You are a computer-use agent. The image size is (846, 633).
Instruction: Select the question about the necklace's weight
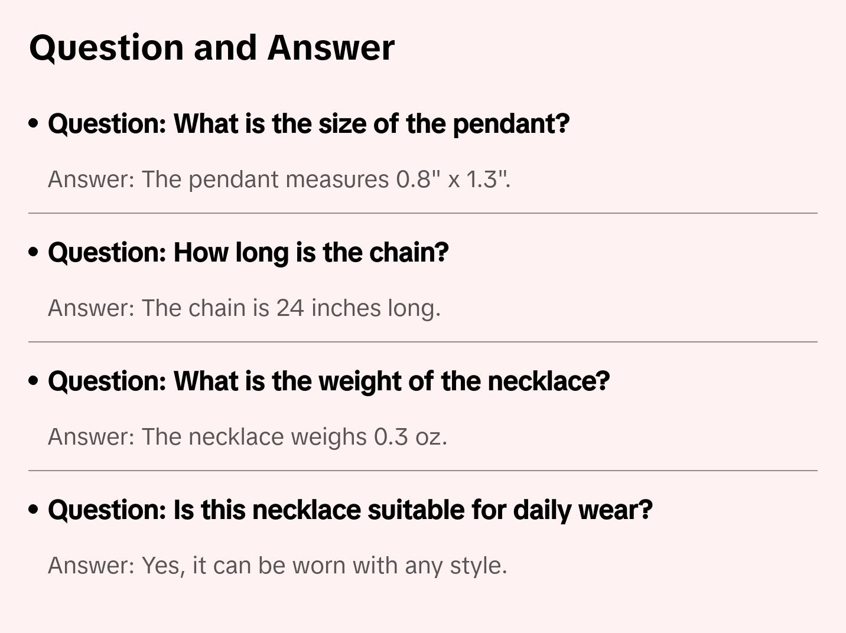[328, 381]
